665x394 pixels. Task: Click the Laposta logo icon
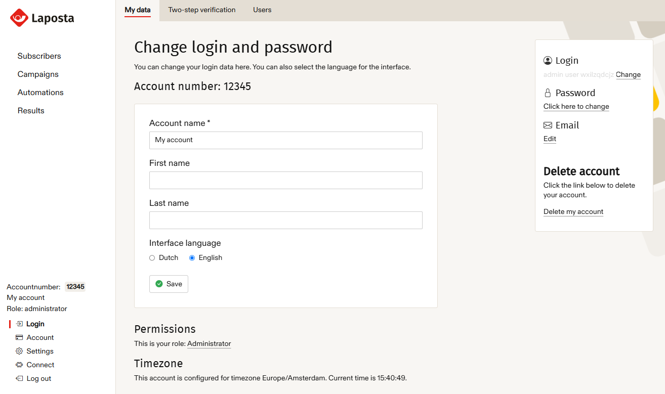(19, 18)
